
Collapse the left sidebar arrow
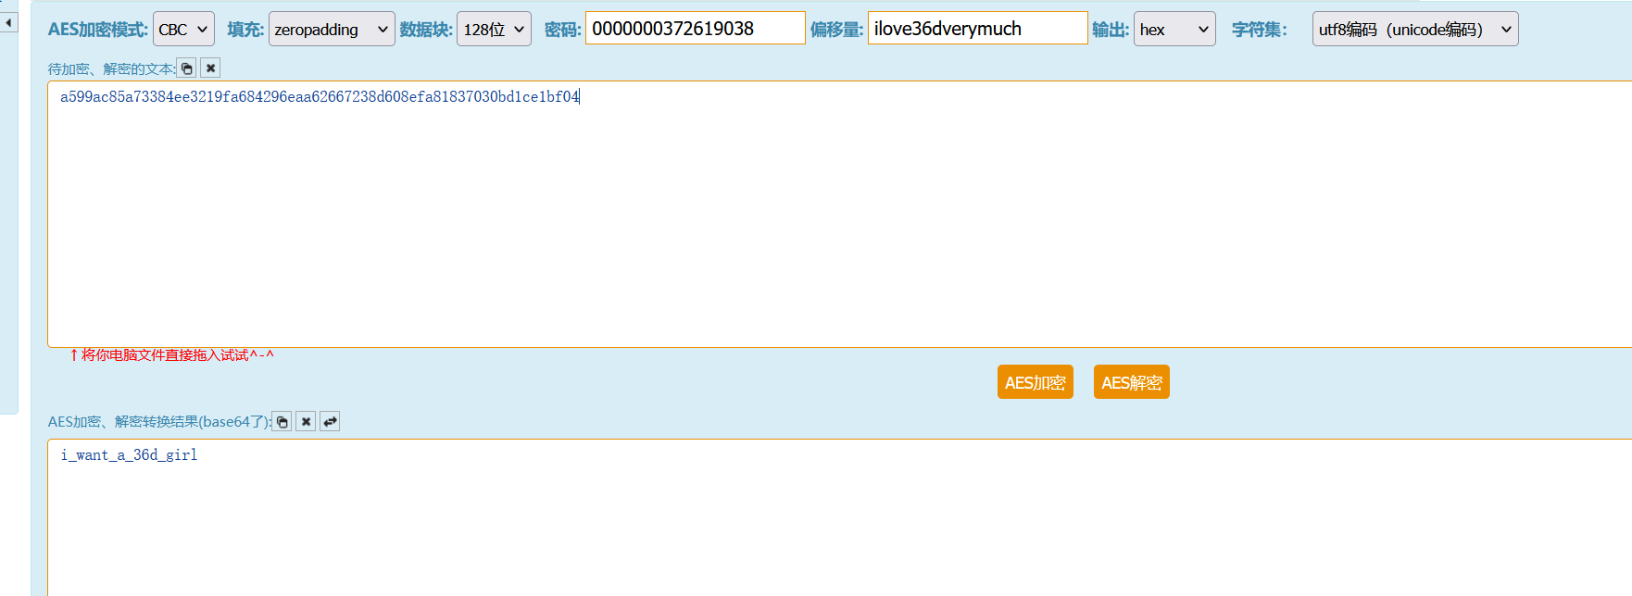point(8,22)
